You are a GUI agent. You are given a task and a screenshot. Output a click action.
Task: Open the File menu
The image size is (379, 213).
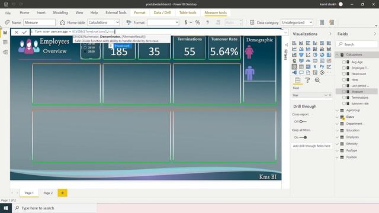(x=8, y=13)
